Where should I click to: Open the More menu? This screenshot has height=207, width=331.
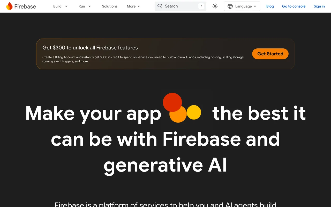tap(131, 6)
